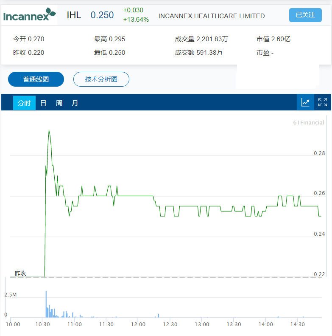The image size is (332, 336).
Task: Click the +0.030 price change
Action: pyautogui.click(x=133, y=10)
